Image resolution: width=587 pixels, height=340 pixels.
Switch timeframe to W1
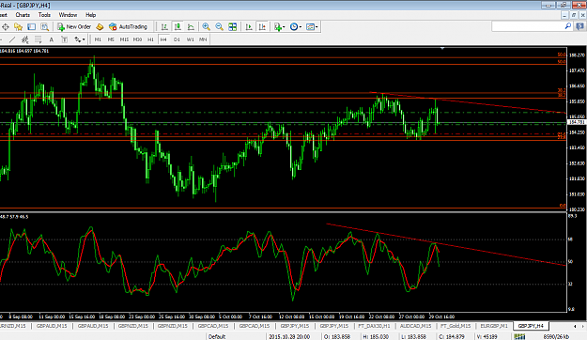[x=190, y=39]
